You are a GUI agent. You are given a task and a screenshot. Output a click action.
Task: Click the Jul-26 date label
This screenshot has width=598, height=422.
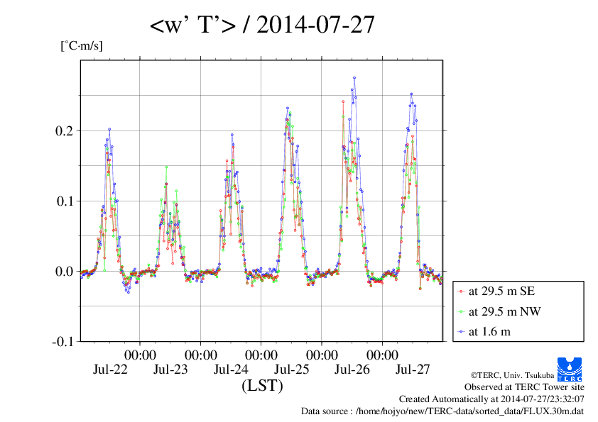[352, 370]
